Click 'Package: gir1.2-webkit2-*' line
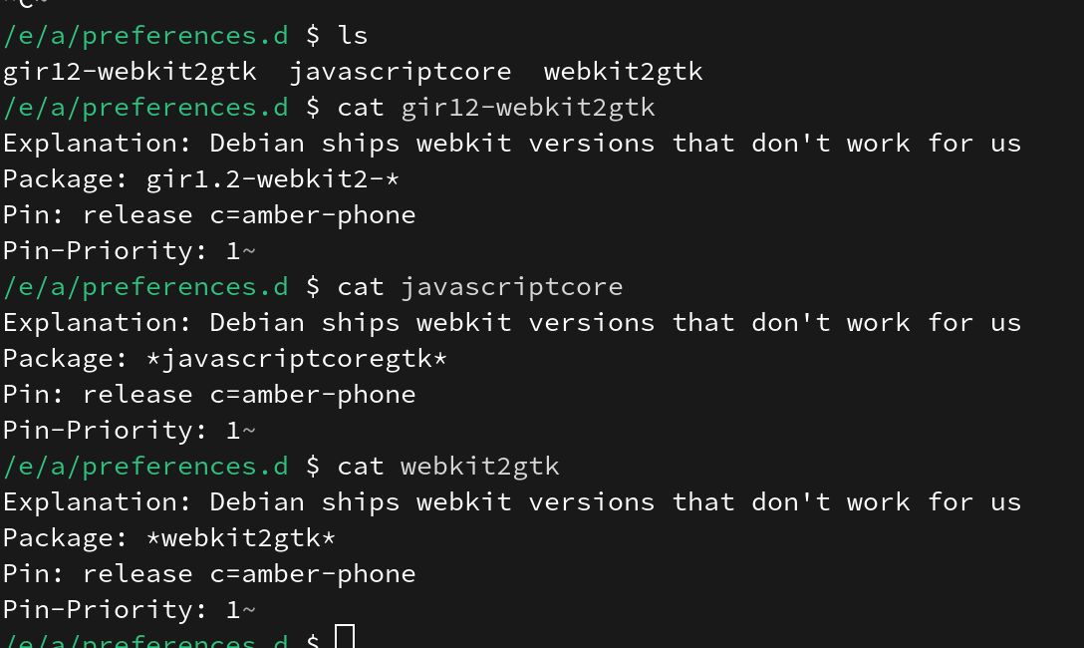The height and width of the screenshot is (648, 1084). [x=201, y=179]
